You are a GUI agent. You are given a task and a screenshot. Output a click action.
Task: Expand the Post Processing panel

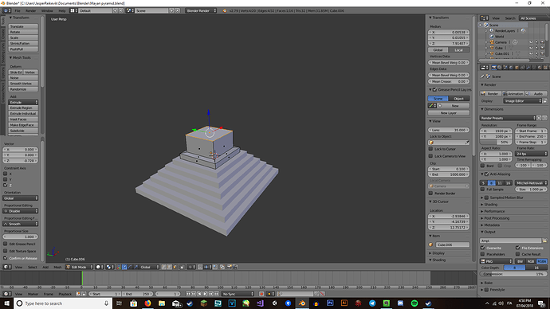click(497, 218)
